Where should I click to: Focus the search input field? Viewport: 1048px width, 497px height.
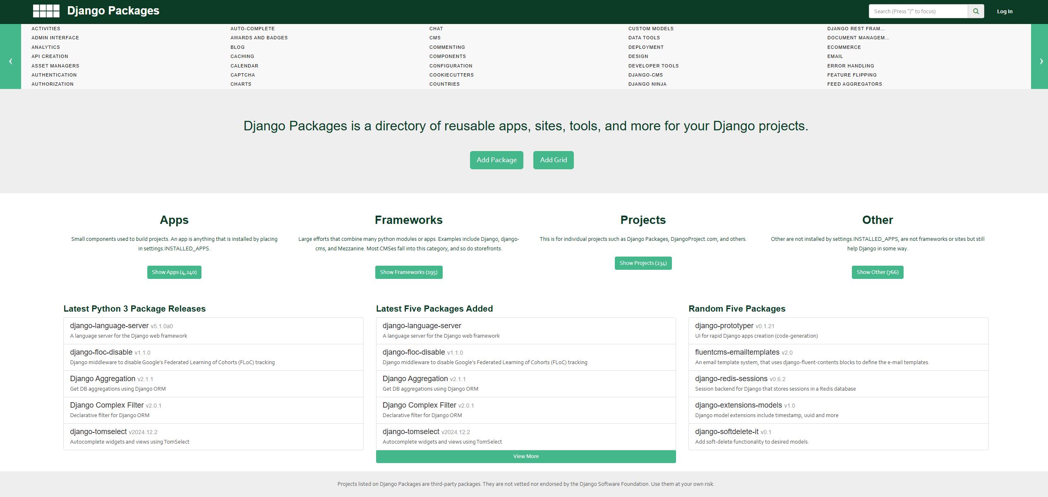(918, 11)
